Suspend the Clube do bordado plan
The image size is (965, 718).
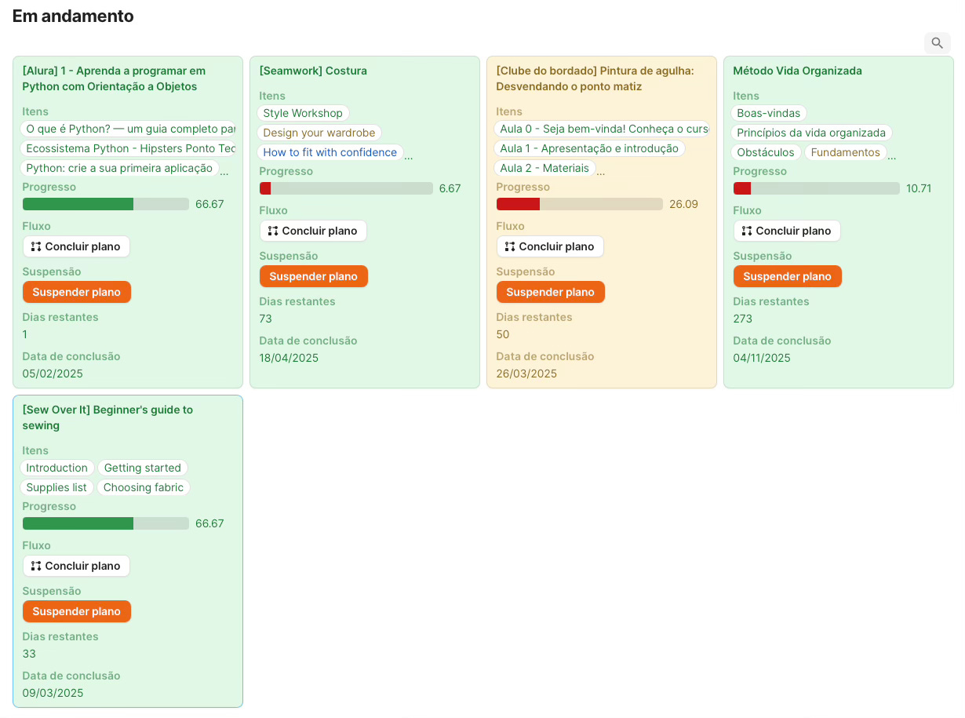pos(551,292)
